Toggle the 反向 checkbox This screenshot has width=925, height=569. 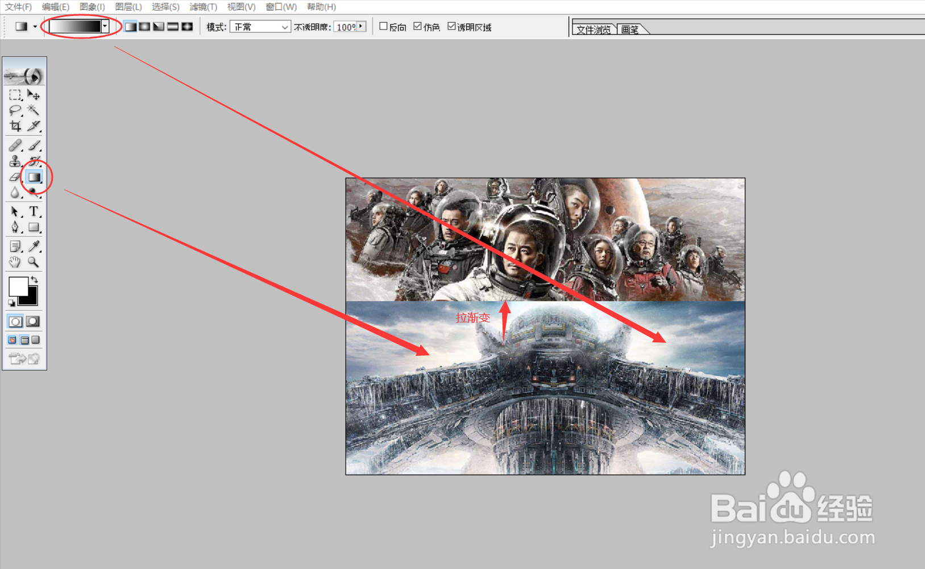click(x=383, y=26)
